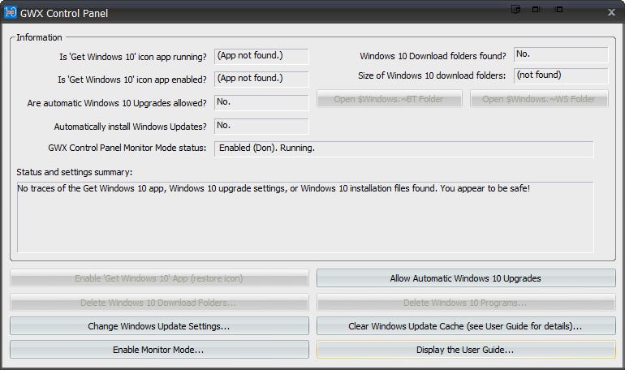Viewport: 625px width, 370px height.
Task: Close the GWX Control Panel window
Action: (611, 12)
